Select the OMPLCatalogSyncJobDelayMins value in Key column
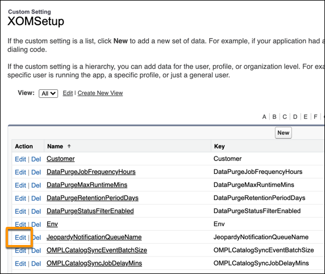This screenshot has height=274, width=325. 261,263
